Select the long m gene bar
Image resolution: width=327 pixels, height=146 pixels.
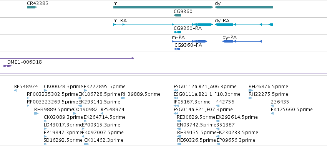click(163, 7)
